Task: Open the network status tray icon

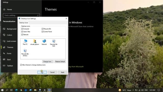Action: coord(139,90)
